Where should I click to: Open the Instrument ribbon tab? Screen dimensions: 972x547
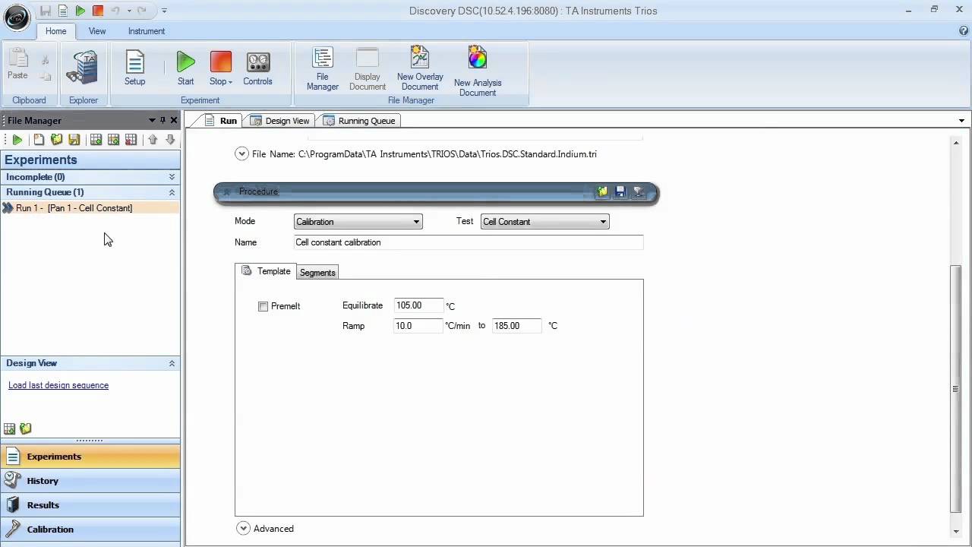click(x=147, y=31)
